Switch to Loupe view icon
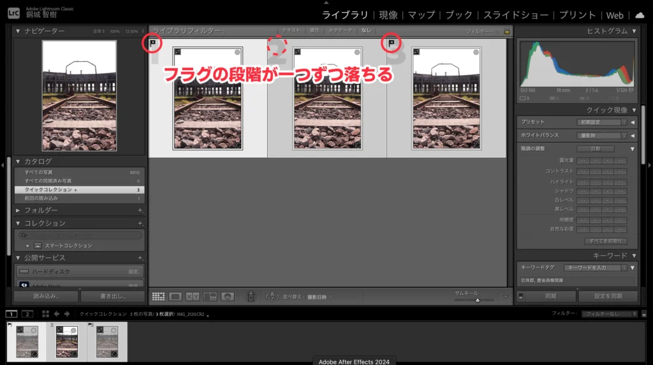This screenshot has height=365, width=653. (175, 296)
